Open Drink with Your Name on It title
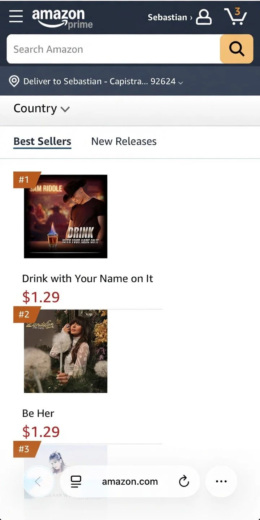The image size is (260, 520). [x=88, y=278]
